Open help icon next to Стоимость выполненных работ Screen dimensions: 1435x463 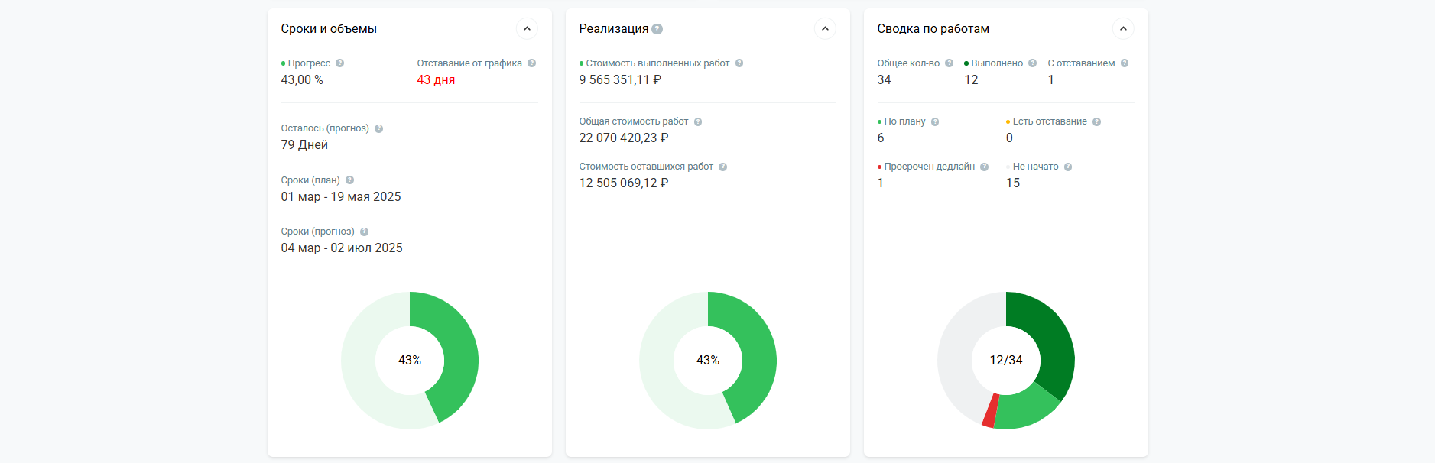click(x=739, y=63)
